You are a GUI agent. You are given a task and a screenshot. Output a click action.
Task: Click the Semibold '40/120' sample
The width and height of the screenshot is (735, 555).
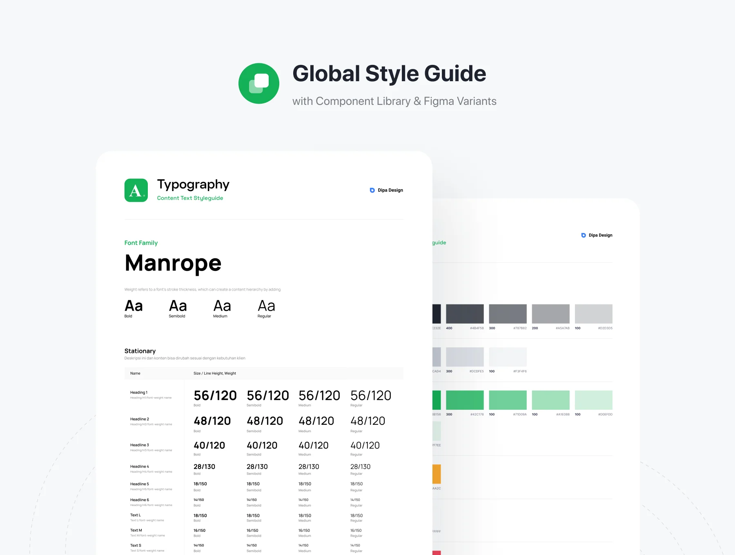(x=262, y=446)
